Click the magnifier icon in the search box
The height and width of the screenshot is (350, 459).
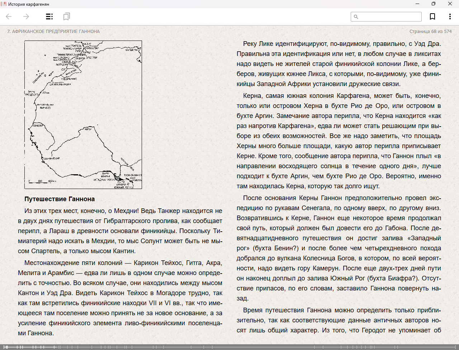[x=356, y=17]
